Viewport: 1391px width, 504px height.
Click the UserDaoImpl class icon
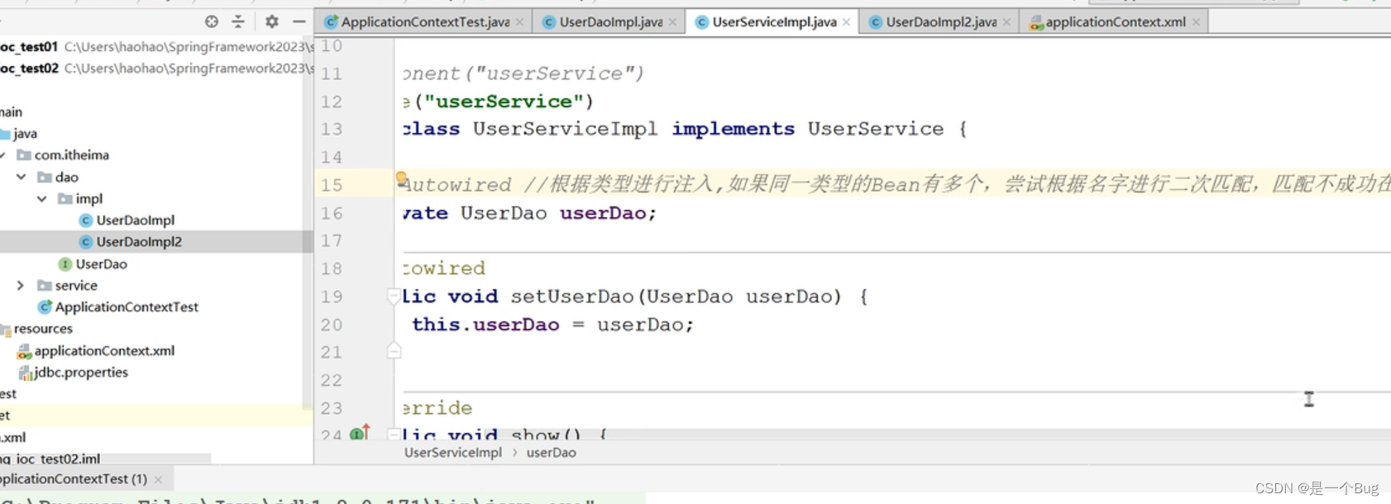(x=85, y=221)
